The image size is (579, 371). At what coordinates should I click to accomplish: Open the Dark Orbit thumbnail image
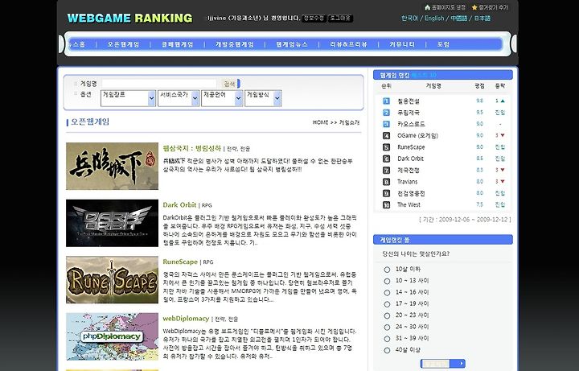(113, 223)
